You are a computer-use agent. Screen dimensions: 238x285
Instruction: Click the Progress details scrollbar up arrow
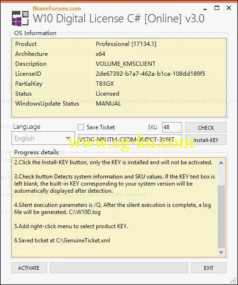[221, 163]
